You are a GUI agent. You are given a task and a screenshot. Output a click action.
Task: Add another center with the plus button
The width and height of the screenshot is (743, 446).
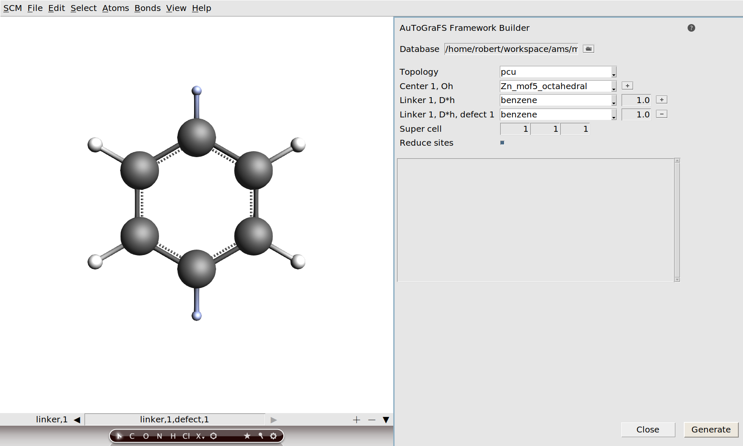(628, 85)
